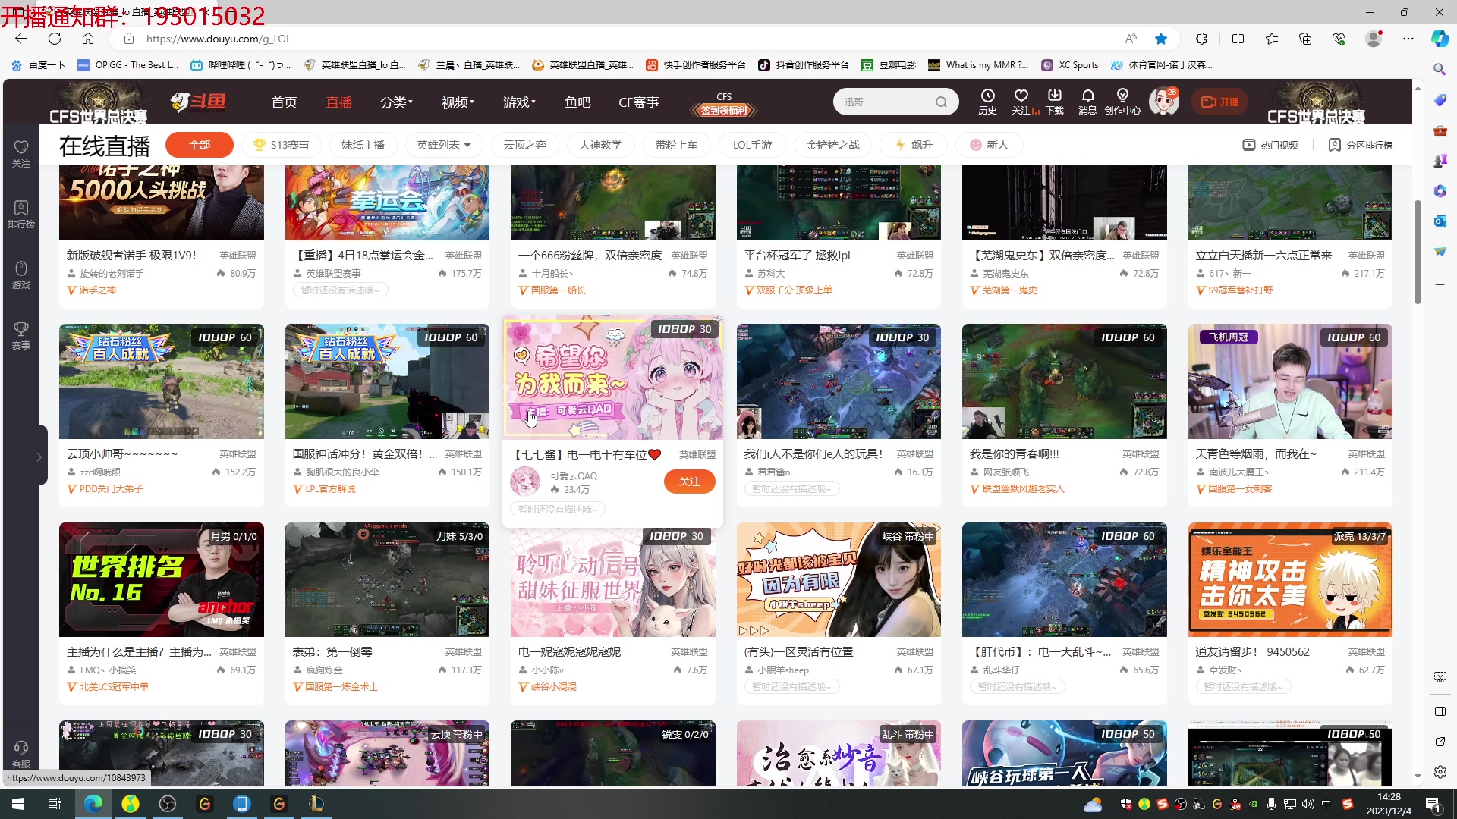This screenshot has height=819, width=1457.
Task: Select the 全部 category tab
Action: coord(200,145)
